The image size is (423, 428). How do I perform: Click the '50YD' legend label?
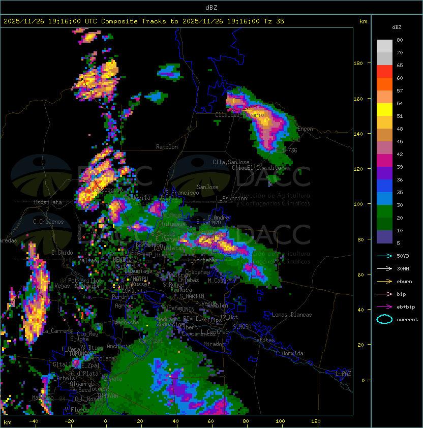coord(403,256)
